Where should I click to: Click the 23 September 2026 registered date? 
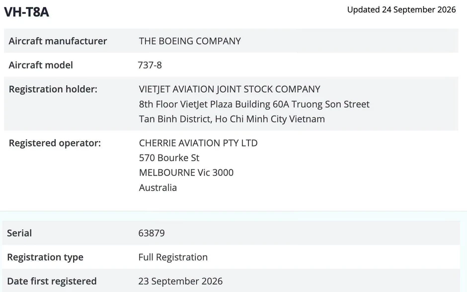coord(180,281)
